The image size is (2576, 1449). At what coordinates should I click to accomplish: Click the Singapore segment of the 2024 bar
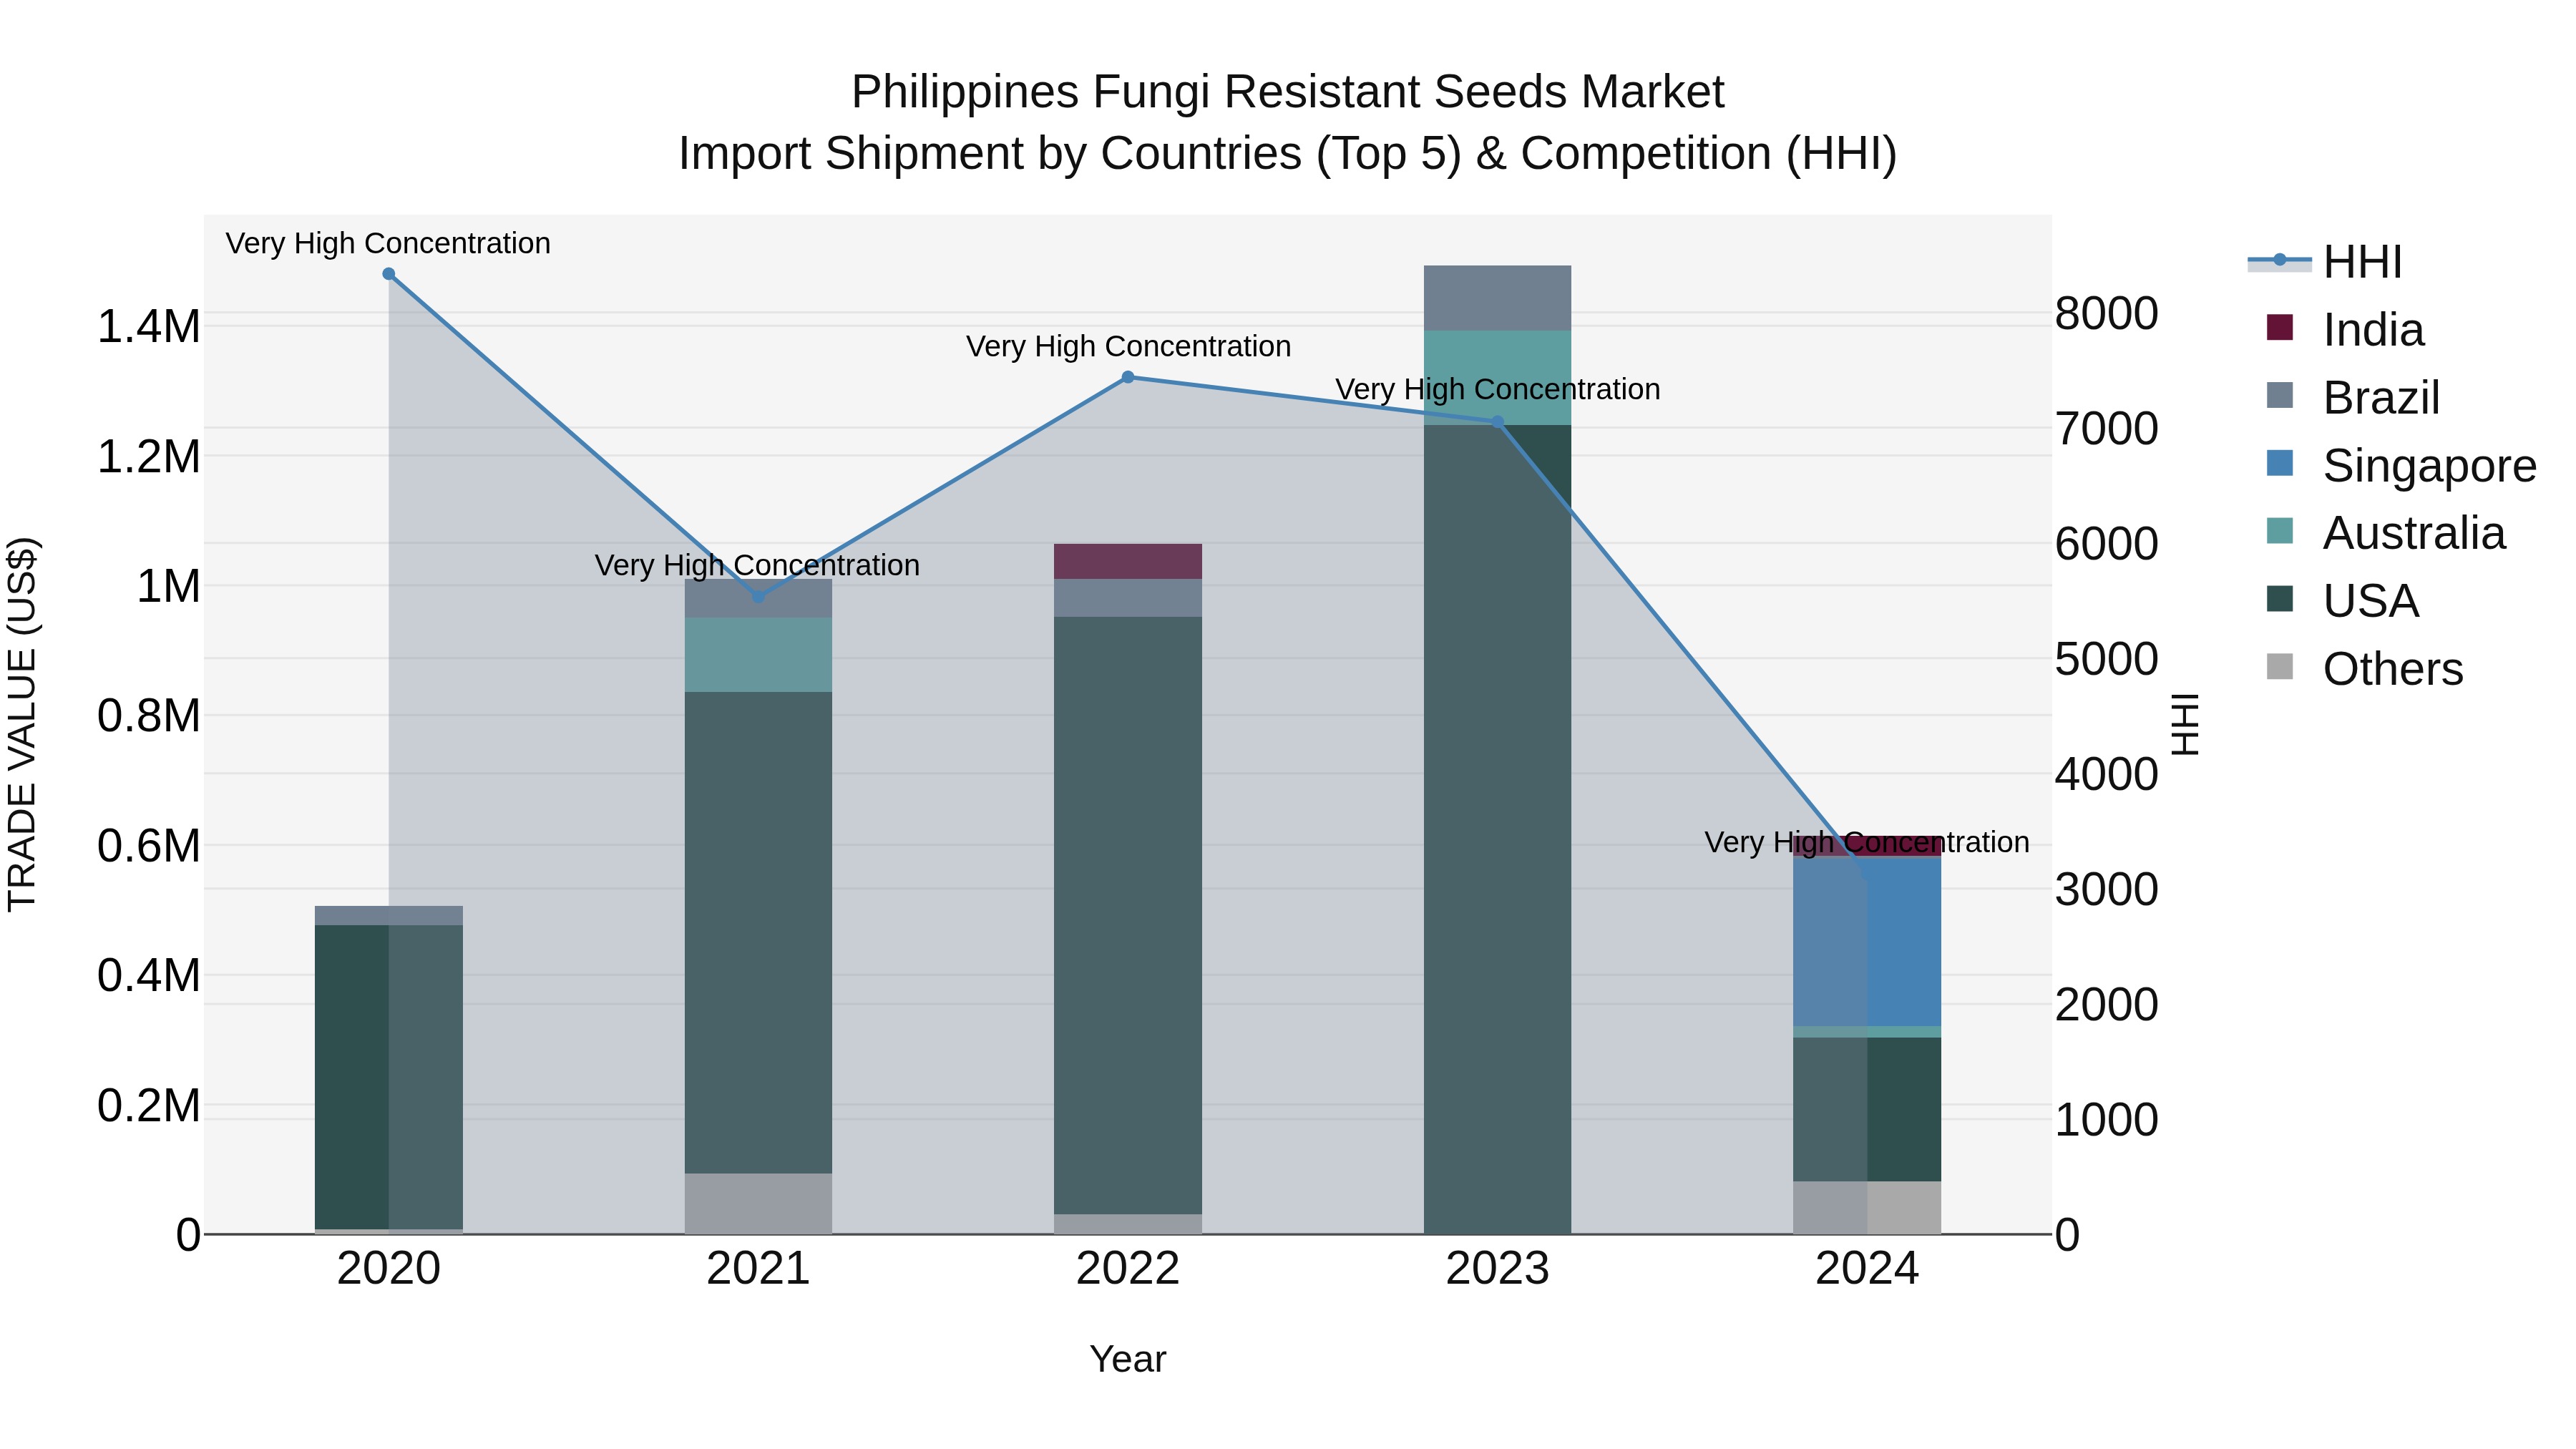click(x=1867, y=941)
